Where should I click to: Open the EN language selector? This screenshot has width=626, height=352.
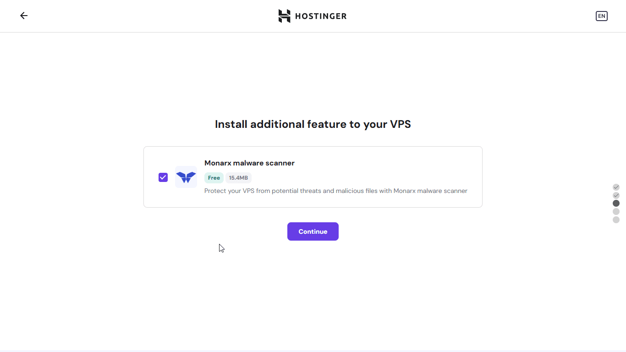point(601,16)
